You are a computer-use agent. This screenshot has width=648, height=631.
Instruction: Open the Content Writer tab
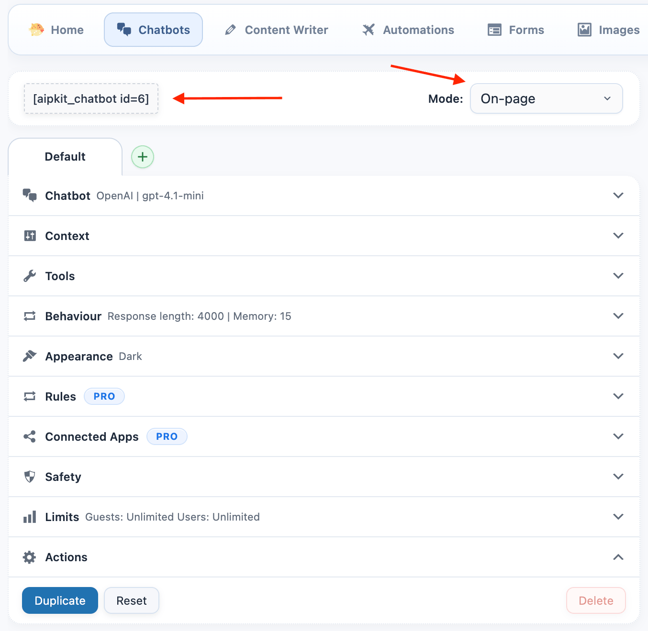coord(277,30)
